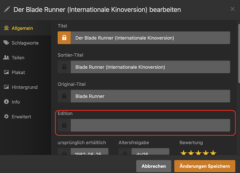Focus the Original-Titel input field
Image resolution: width=240 pixels, height=173 pixels.
[150, 96]
